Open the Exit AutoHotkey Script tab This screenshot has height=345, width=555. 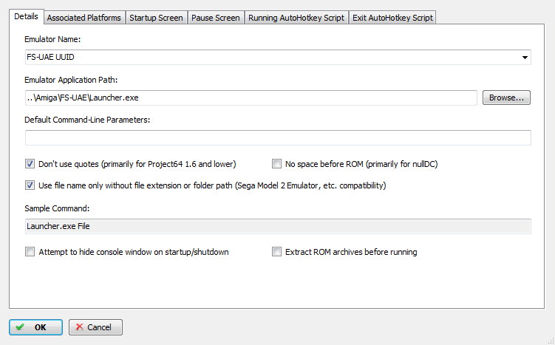pos(392,18)
